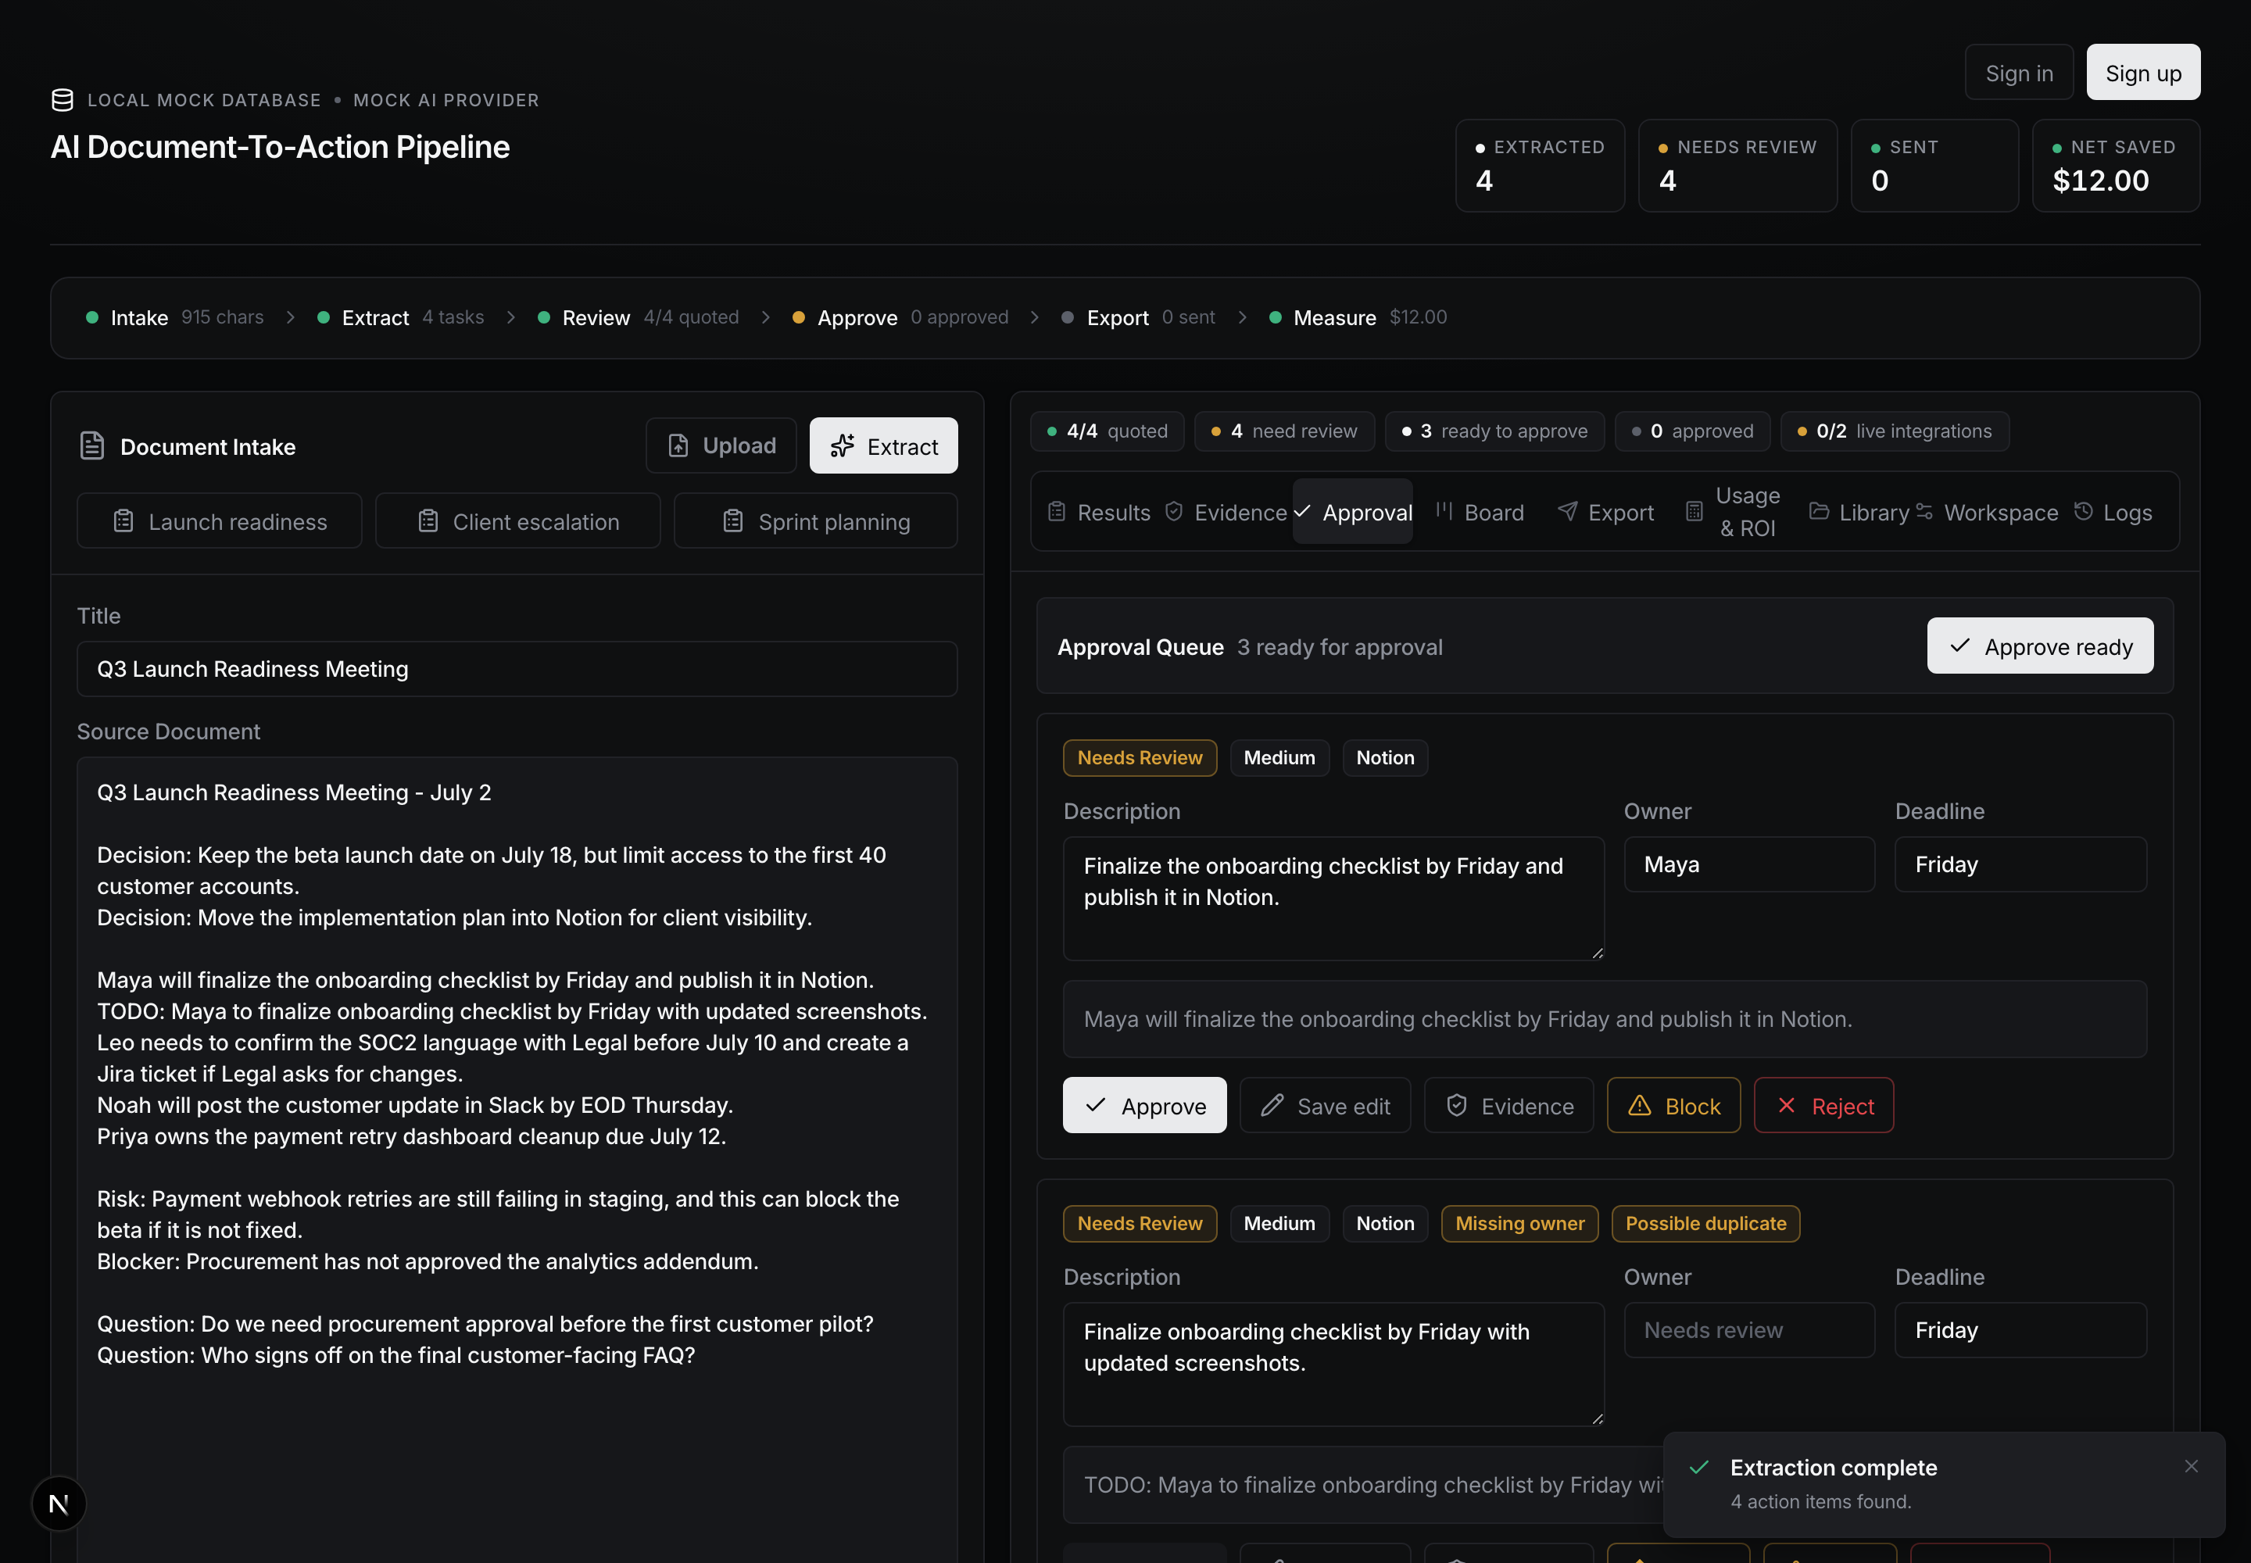
Task: Approve the Maya onboarding checklist task
Action: pos(1144,1106)
